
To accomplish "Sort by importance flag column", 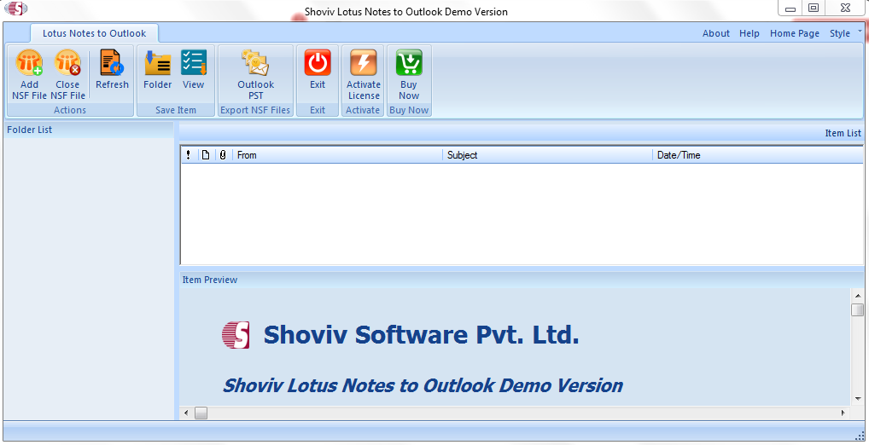I will click(x=189, y=155).
